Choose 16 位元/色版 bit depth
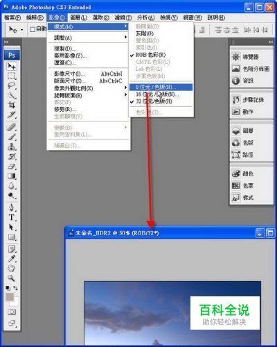The height and width of the screenshot is (347, 277). point(161,94)
